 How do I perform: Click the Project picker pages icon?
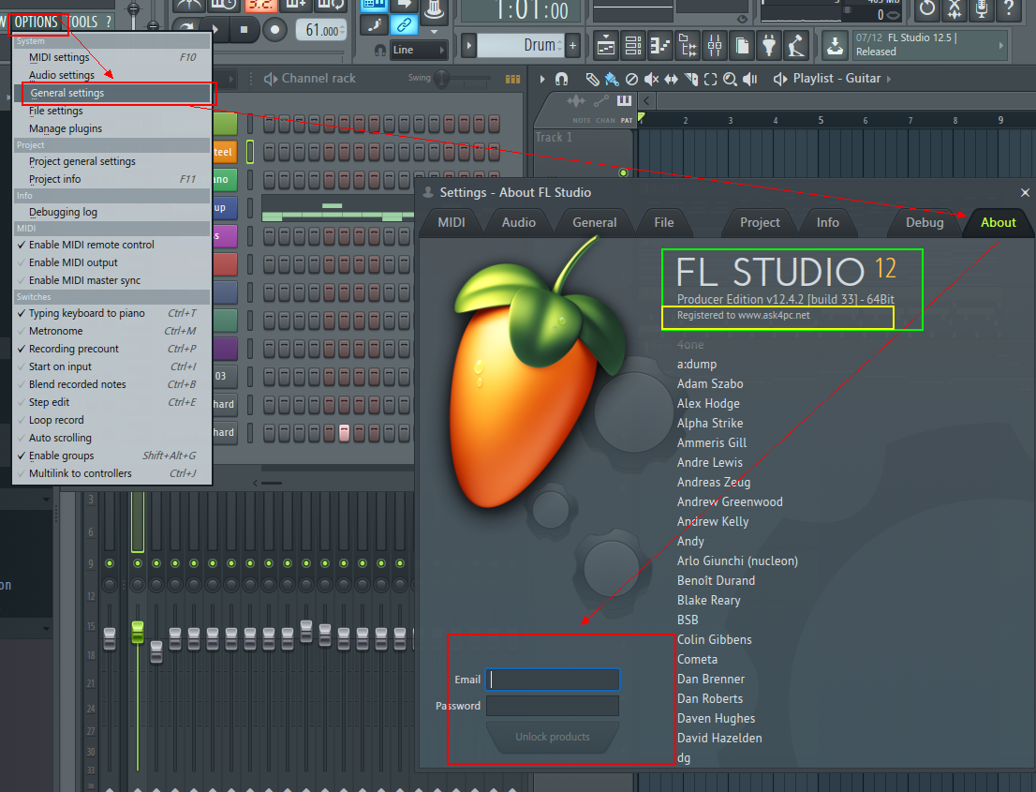pyautogui.click(x=742, y=46)
